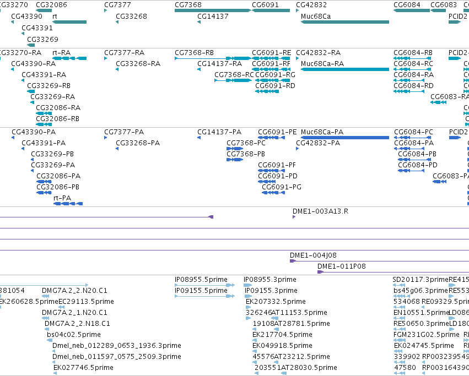Select the CG33268 gene label
The height and width of the screenshot is (376, 469).
point(132,16)
